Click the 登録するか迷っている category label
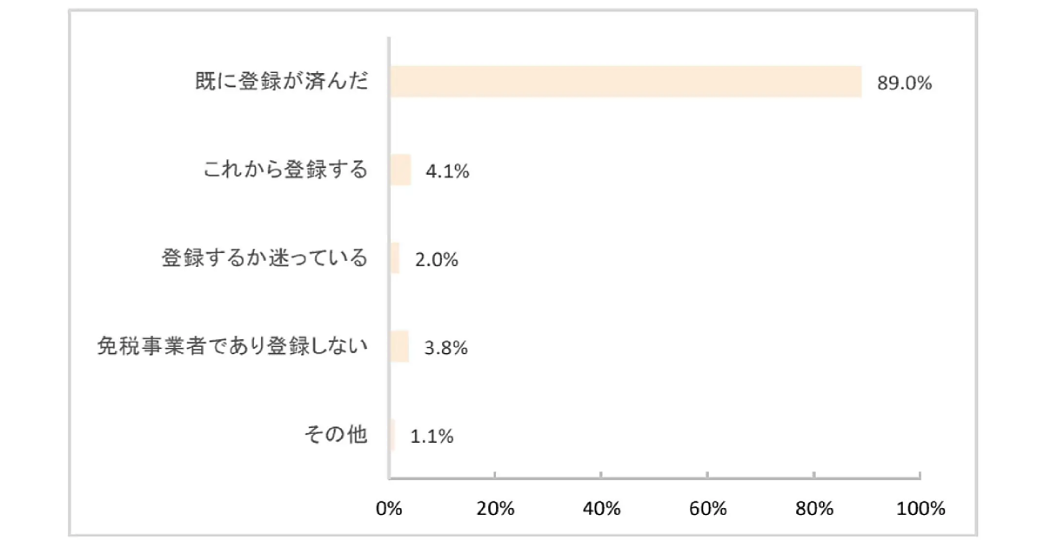The image size is (1044, 548). click(x=264, y=258)
